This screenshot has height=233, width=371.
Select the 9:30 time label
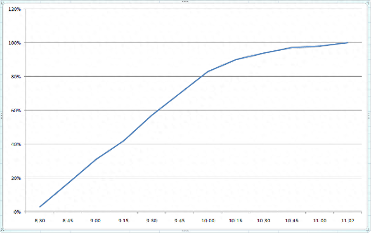(x=151, y=221)
